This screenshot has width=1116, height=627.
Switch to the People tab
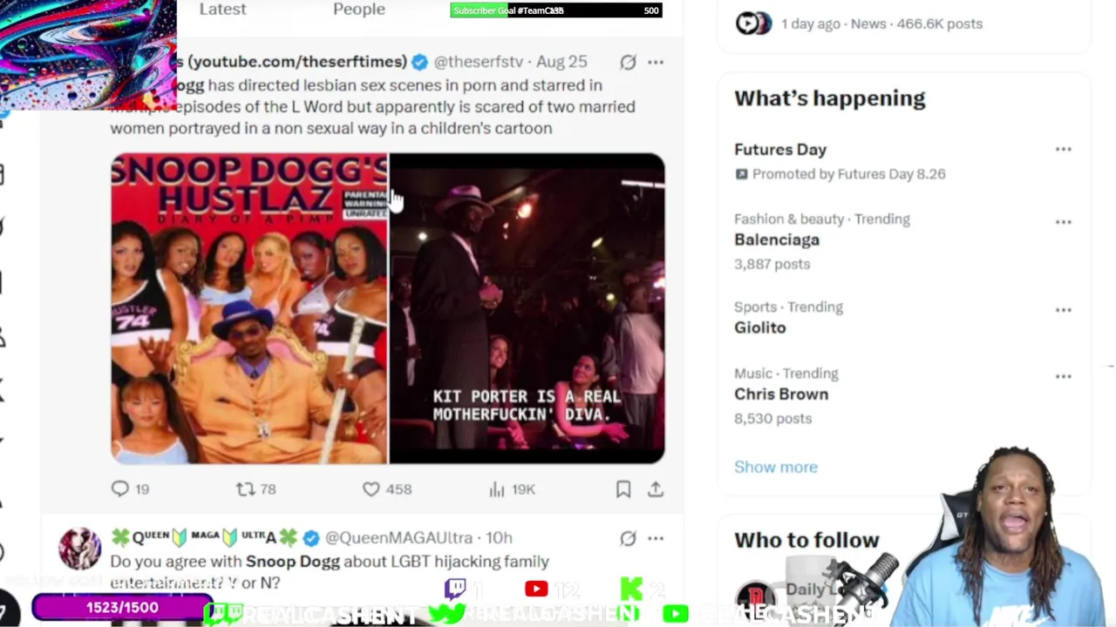358,9
